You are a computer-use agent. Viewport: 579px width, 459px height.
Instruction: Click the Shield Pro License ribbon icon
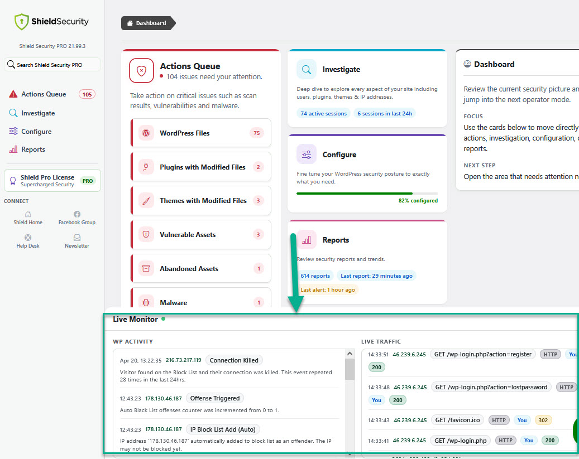(13, 181)
